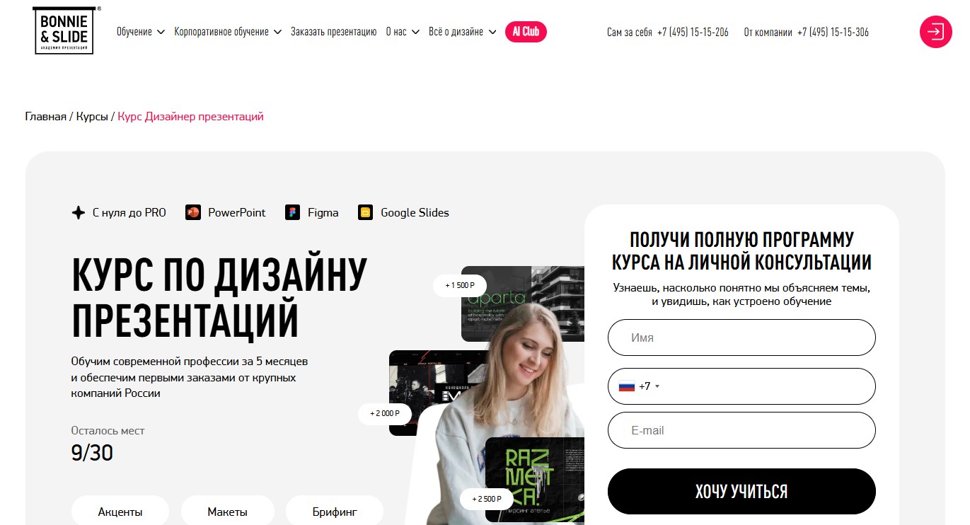This screenshot has height=525, width=970.
Task: Click the Figma icon
Action: click(x=292, y=212)
